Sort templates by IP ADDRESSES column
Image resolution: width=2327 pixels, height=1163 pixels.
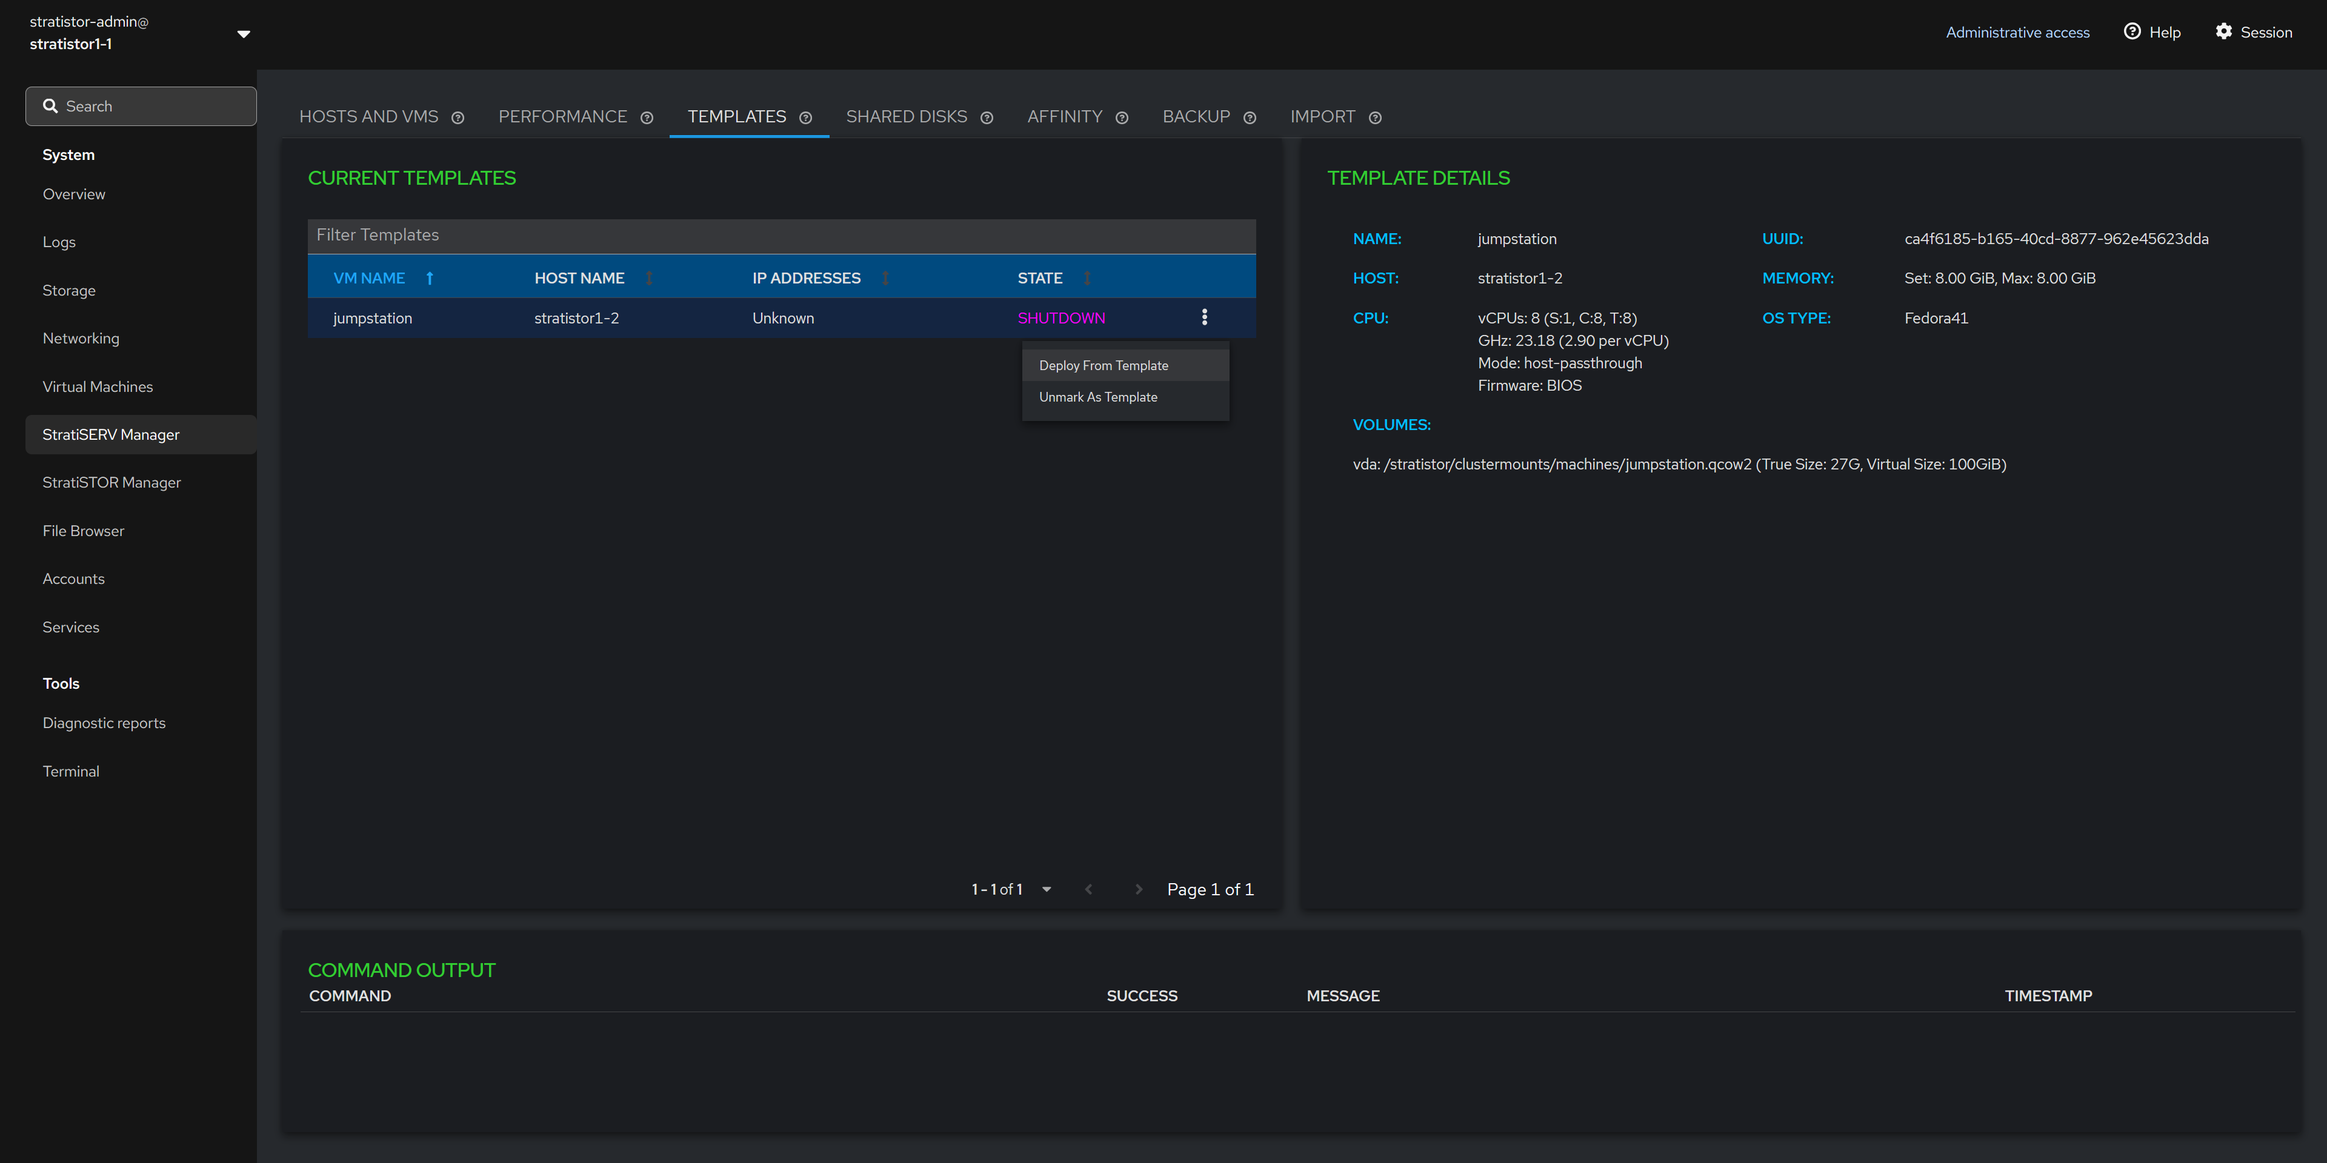(x=885, y=278)
